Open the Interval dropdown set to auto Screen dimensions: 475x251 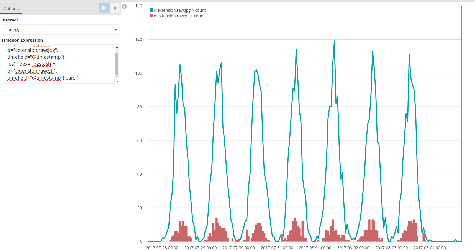click(x=60, y=30)
